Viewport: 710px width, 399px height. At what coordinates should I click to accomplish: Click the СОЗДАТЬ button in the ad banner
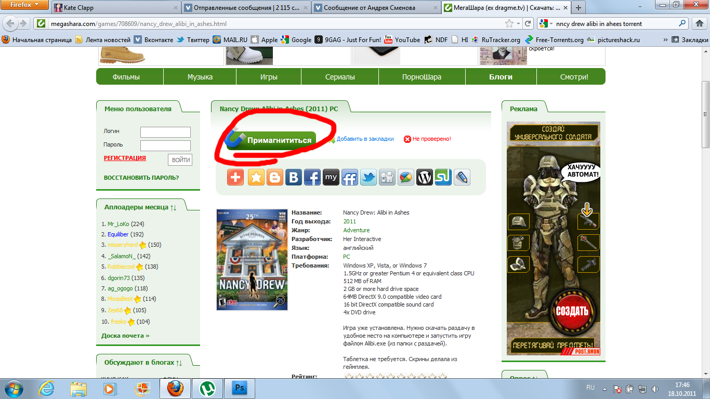point(572,311)
